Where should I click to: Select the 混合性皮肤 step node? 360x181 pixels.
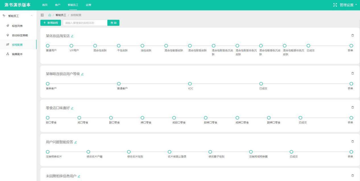tap(95, 46)
